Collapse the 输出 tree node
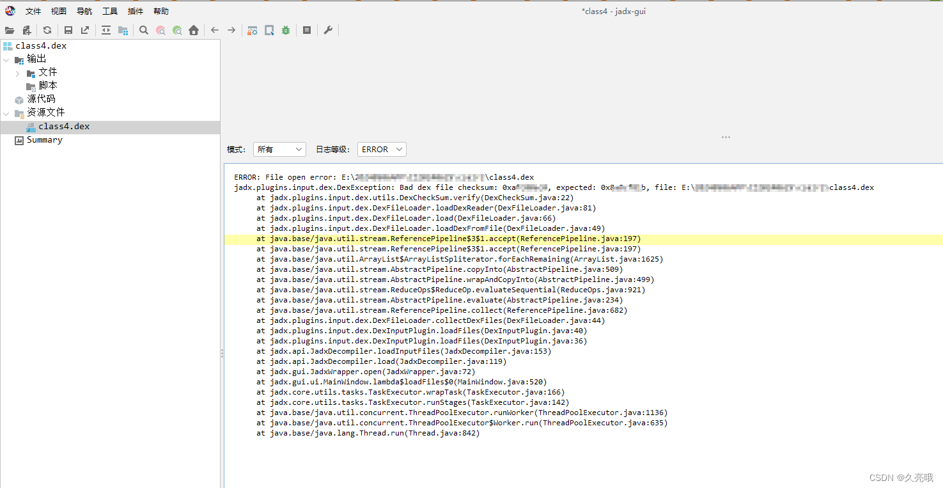Viewport: 943px width, 488px height. coord(6,59)
